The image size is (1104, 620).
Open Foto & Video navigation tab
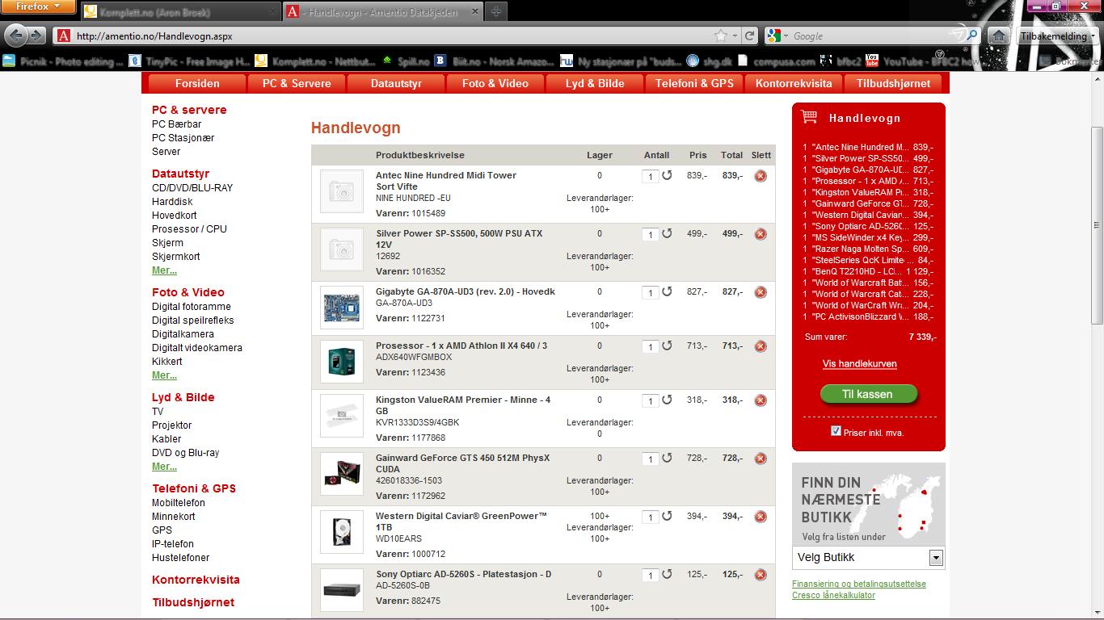click(495, 83)
